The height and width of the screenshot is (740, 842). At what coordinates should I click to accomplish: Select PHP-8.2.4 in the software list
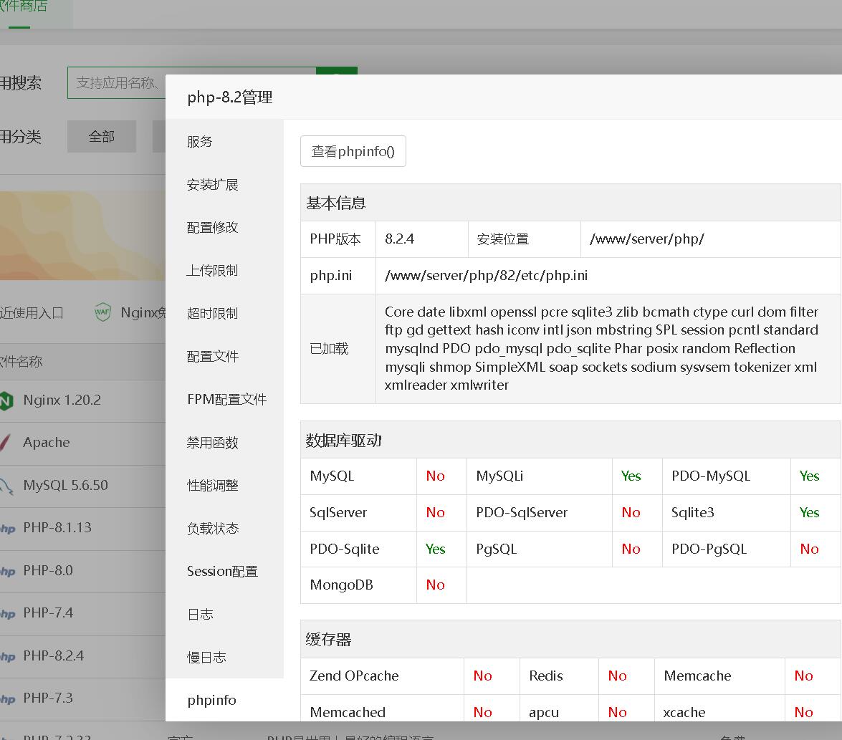[54, 655]
